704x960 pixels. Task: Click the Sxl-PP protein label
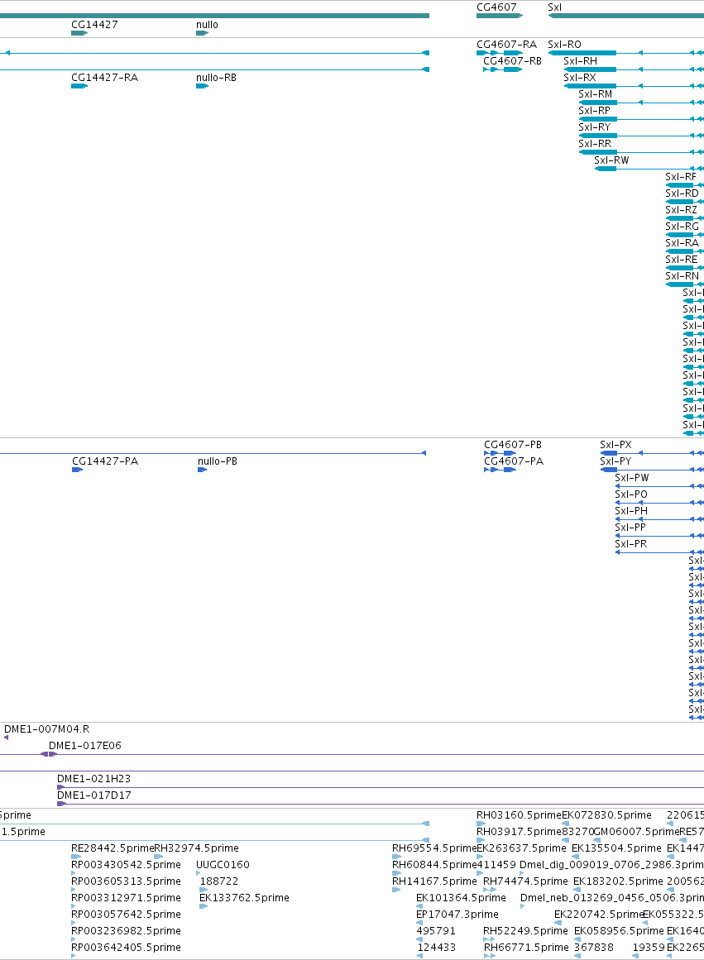[x=630, y=528]
